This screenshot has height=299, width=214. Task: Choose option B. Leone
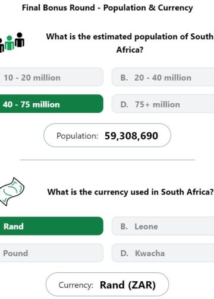tap(163, 226)
